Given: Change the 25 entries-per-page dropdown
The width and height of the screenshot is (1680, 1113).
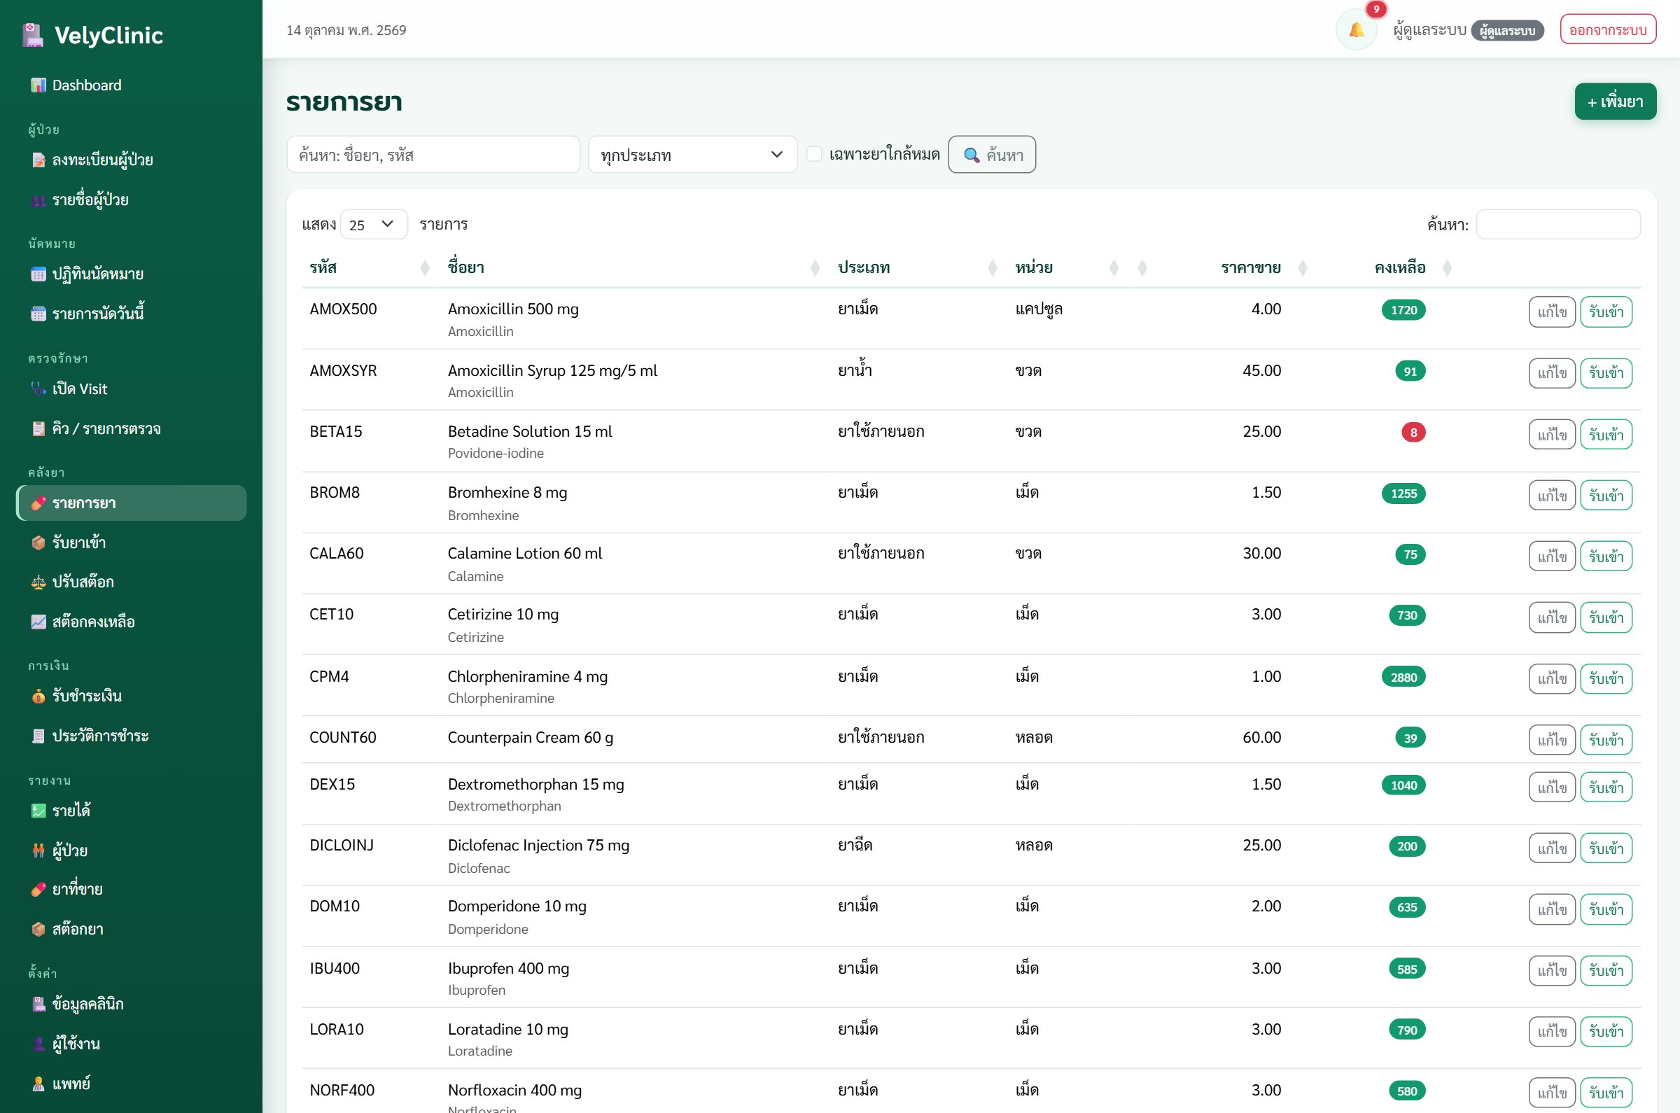Looking at the screenshot, I should (374, 224).
